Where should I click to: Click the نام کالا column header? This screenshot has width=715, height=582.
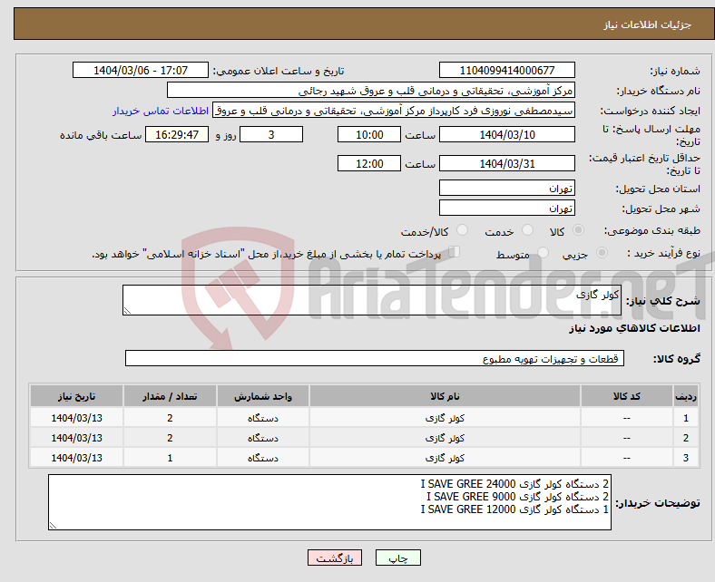pyautogui.click(x=445, y=396)
